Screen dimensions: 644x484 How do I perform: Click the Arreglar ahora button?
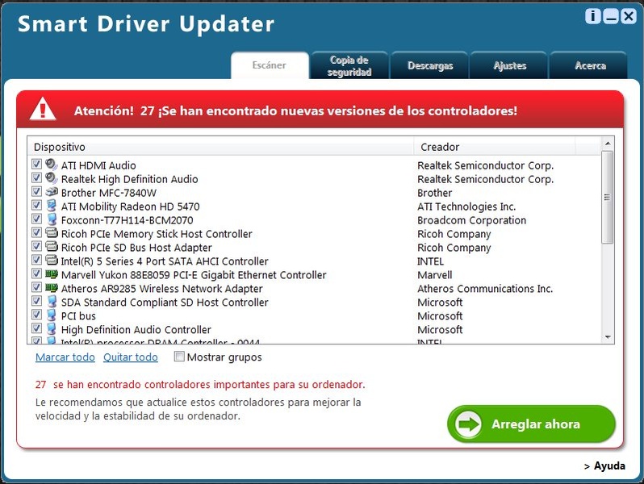click(x=531, y=424)
